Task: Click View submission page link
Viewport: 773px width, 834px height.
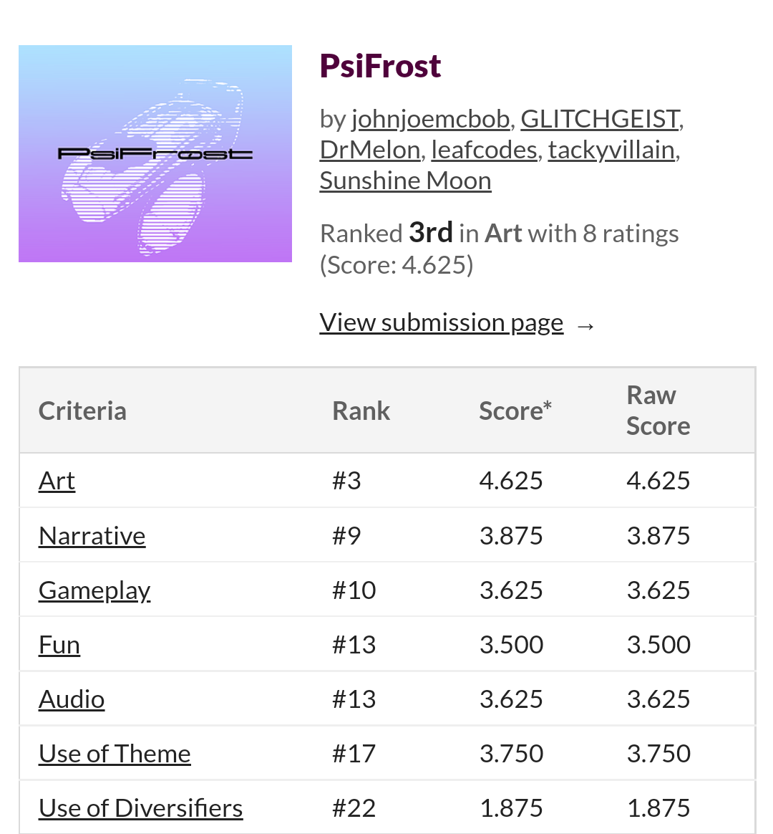Action: (442, 322)
